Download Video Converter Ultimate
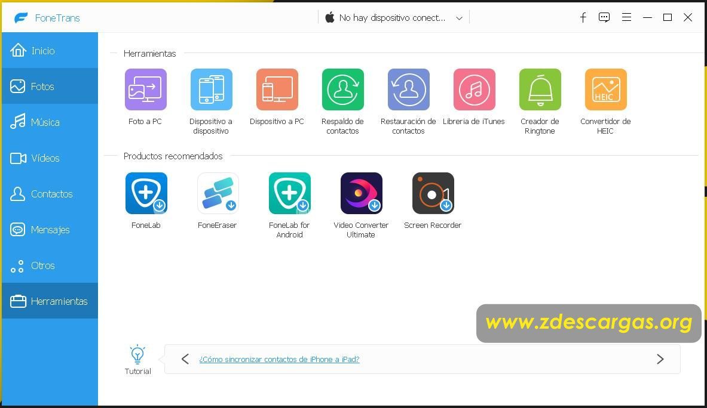 [x=361, y=193]
